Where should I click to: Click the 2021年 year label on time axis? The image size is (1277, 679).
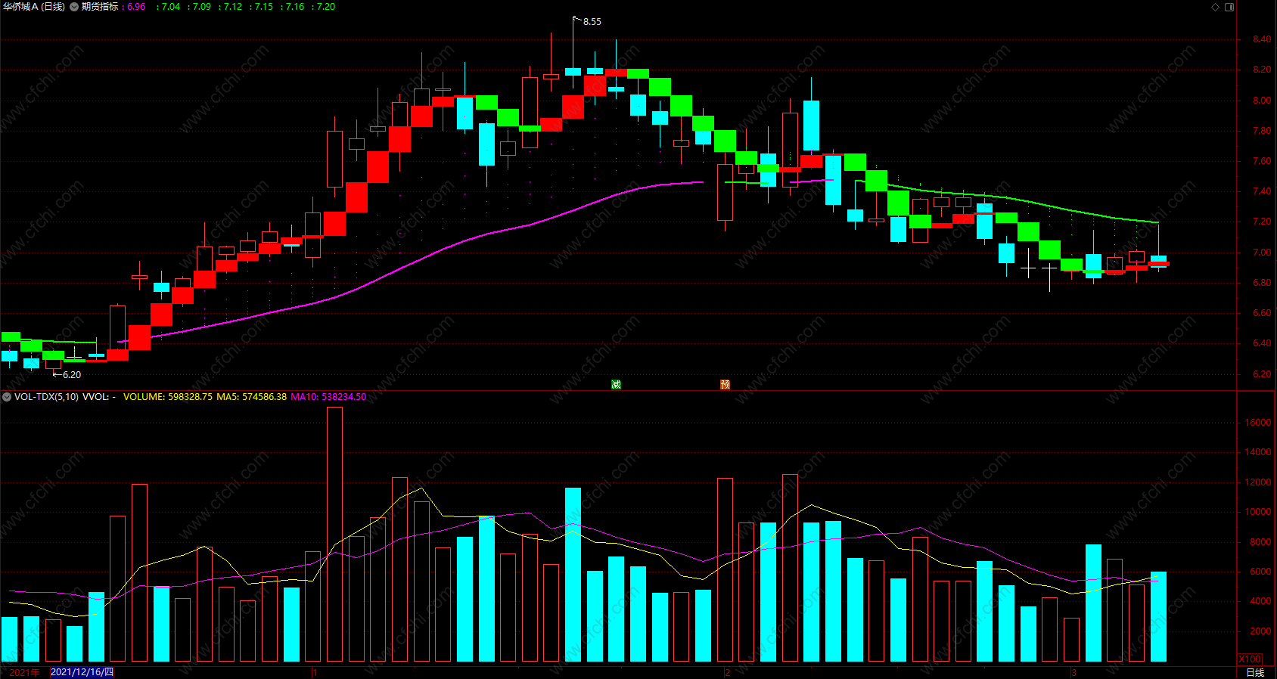tap(24, 672)
